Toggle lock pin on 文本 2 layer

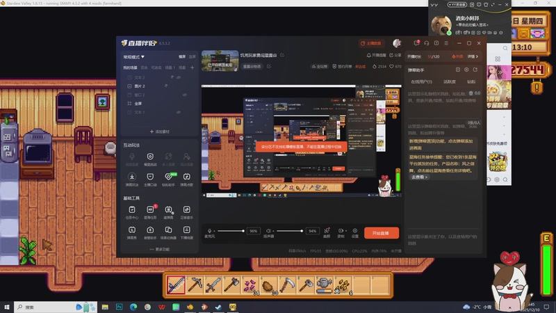[x=172, y=77]
